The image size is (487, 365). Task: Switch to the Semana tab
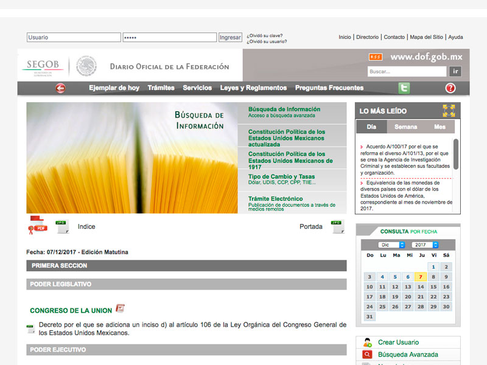pos(406,127)
